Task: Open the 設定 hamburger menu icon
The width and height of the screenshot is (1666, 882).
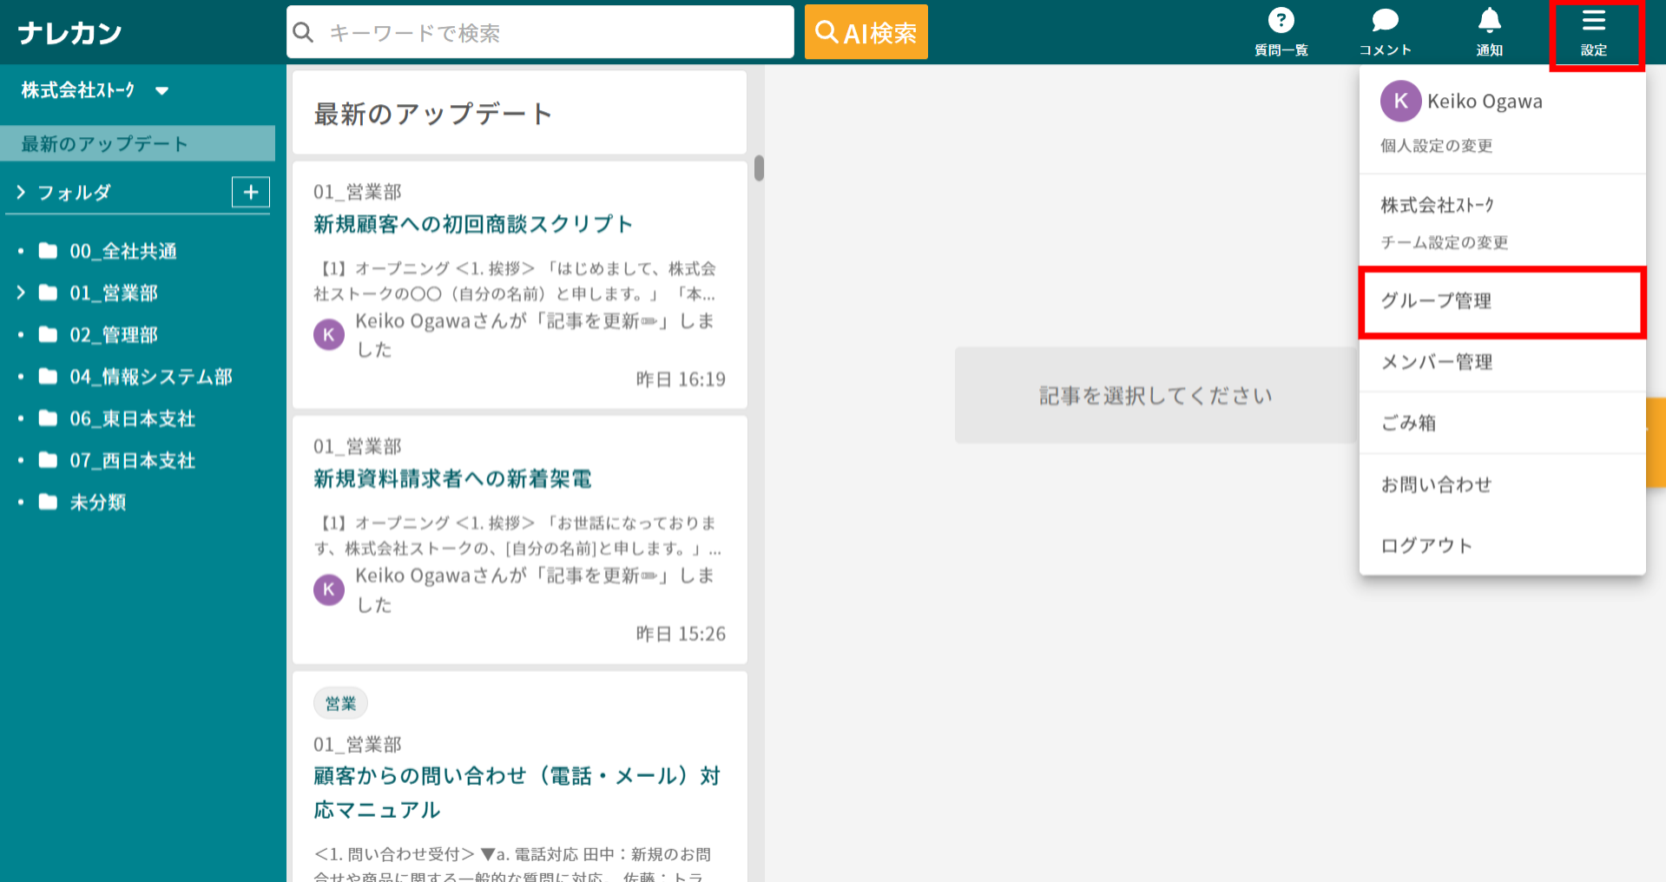Action: pos(1594,21)
